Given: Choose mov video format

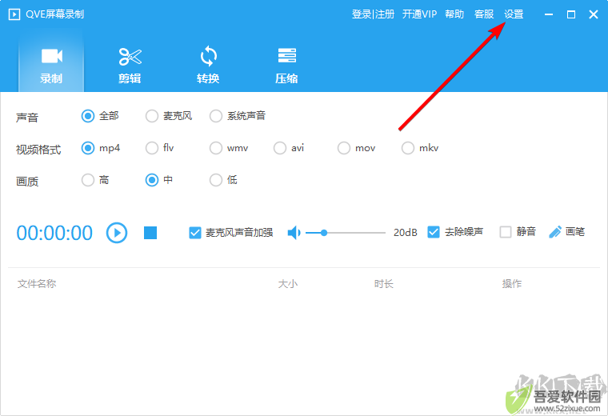Looking at the screenshot, I should coord(344,148).
